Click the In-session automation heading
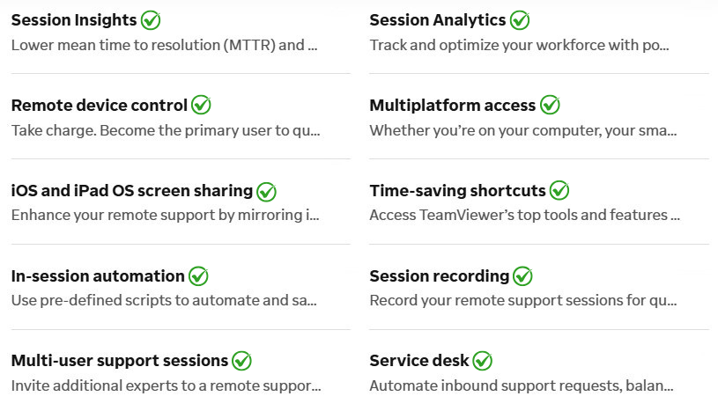Image resolution: width=718 pixels, height=411 pixels. (98, 276)
